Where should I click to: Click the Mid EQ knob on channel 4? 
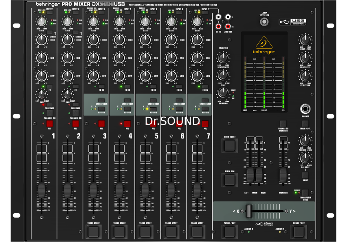[x=119, y=58]
